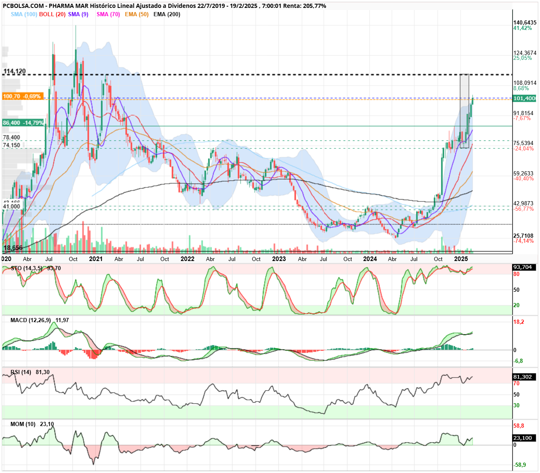Image resolution: width=540 pixels, height=473 pixels.
Task: Select the 42,9873 price axis value
Action: [x=523, y=204]
